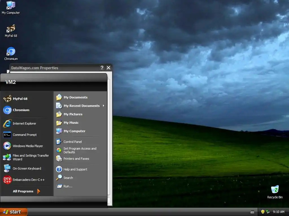Image resolution: width=289 pixels, height=216 pixels.
Task: Click Internet Explorer icon in Start menu
Action: coord(7,123)
